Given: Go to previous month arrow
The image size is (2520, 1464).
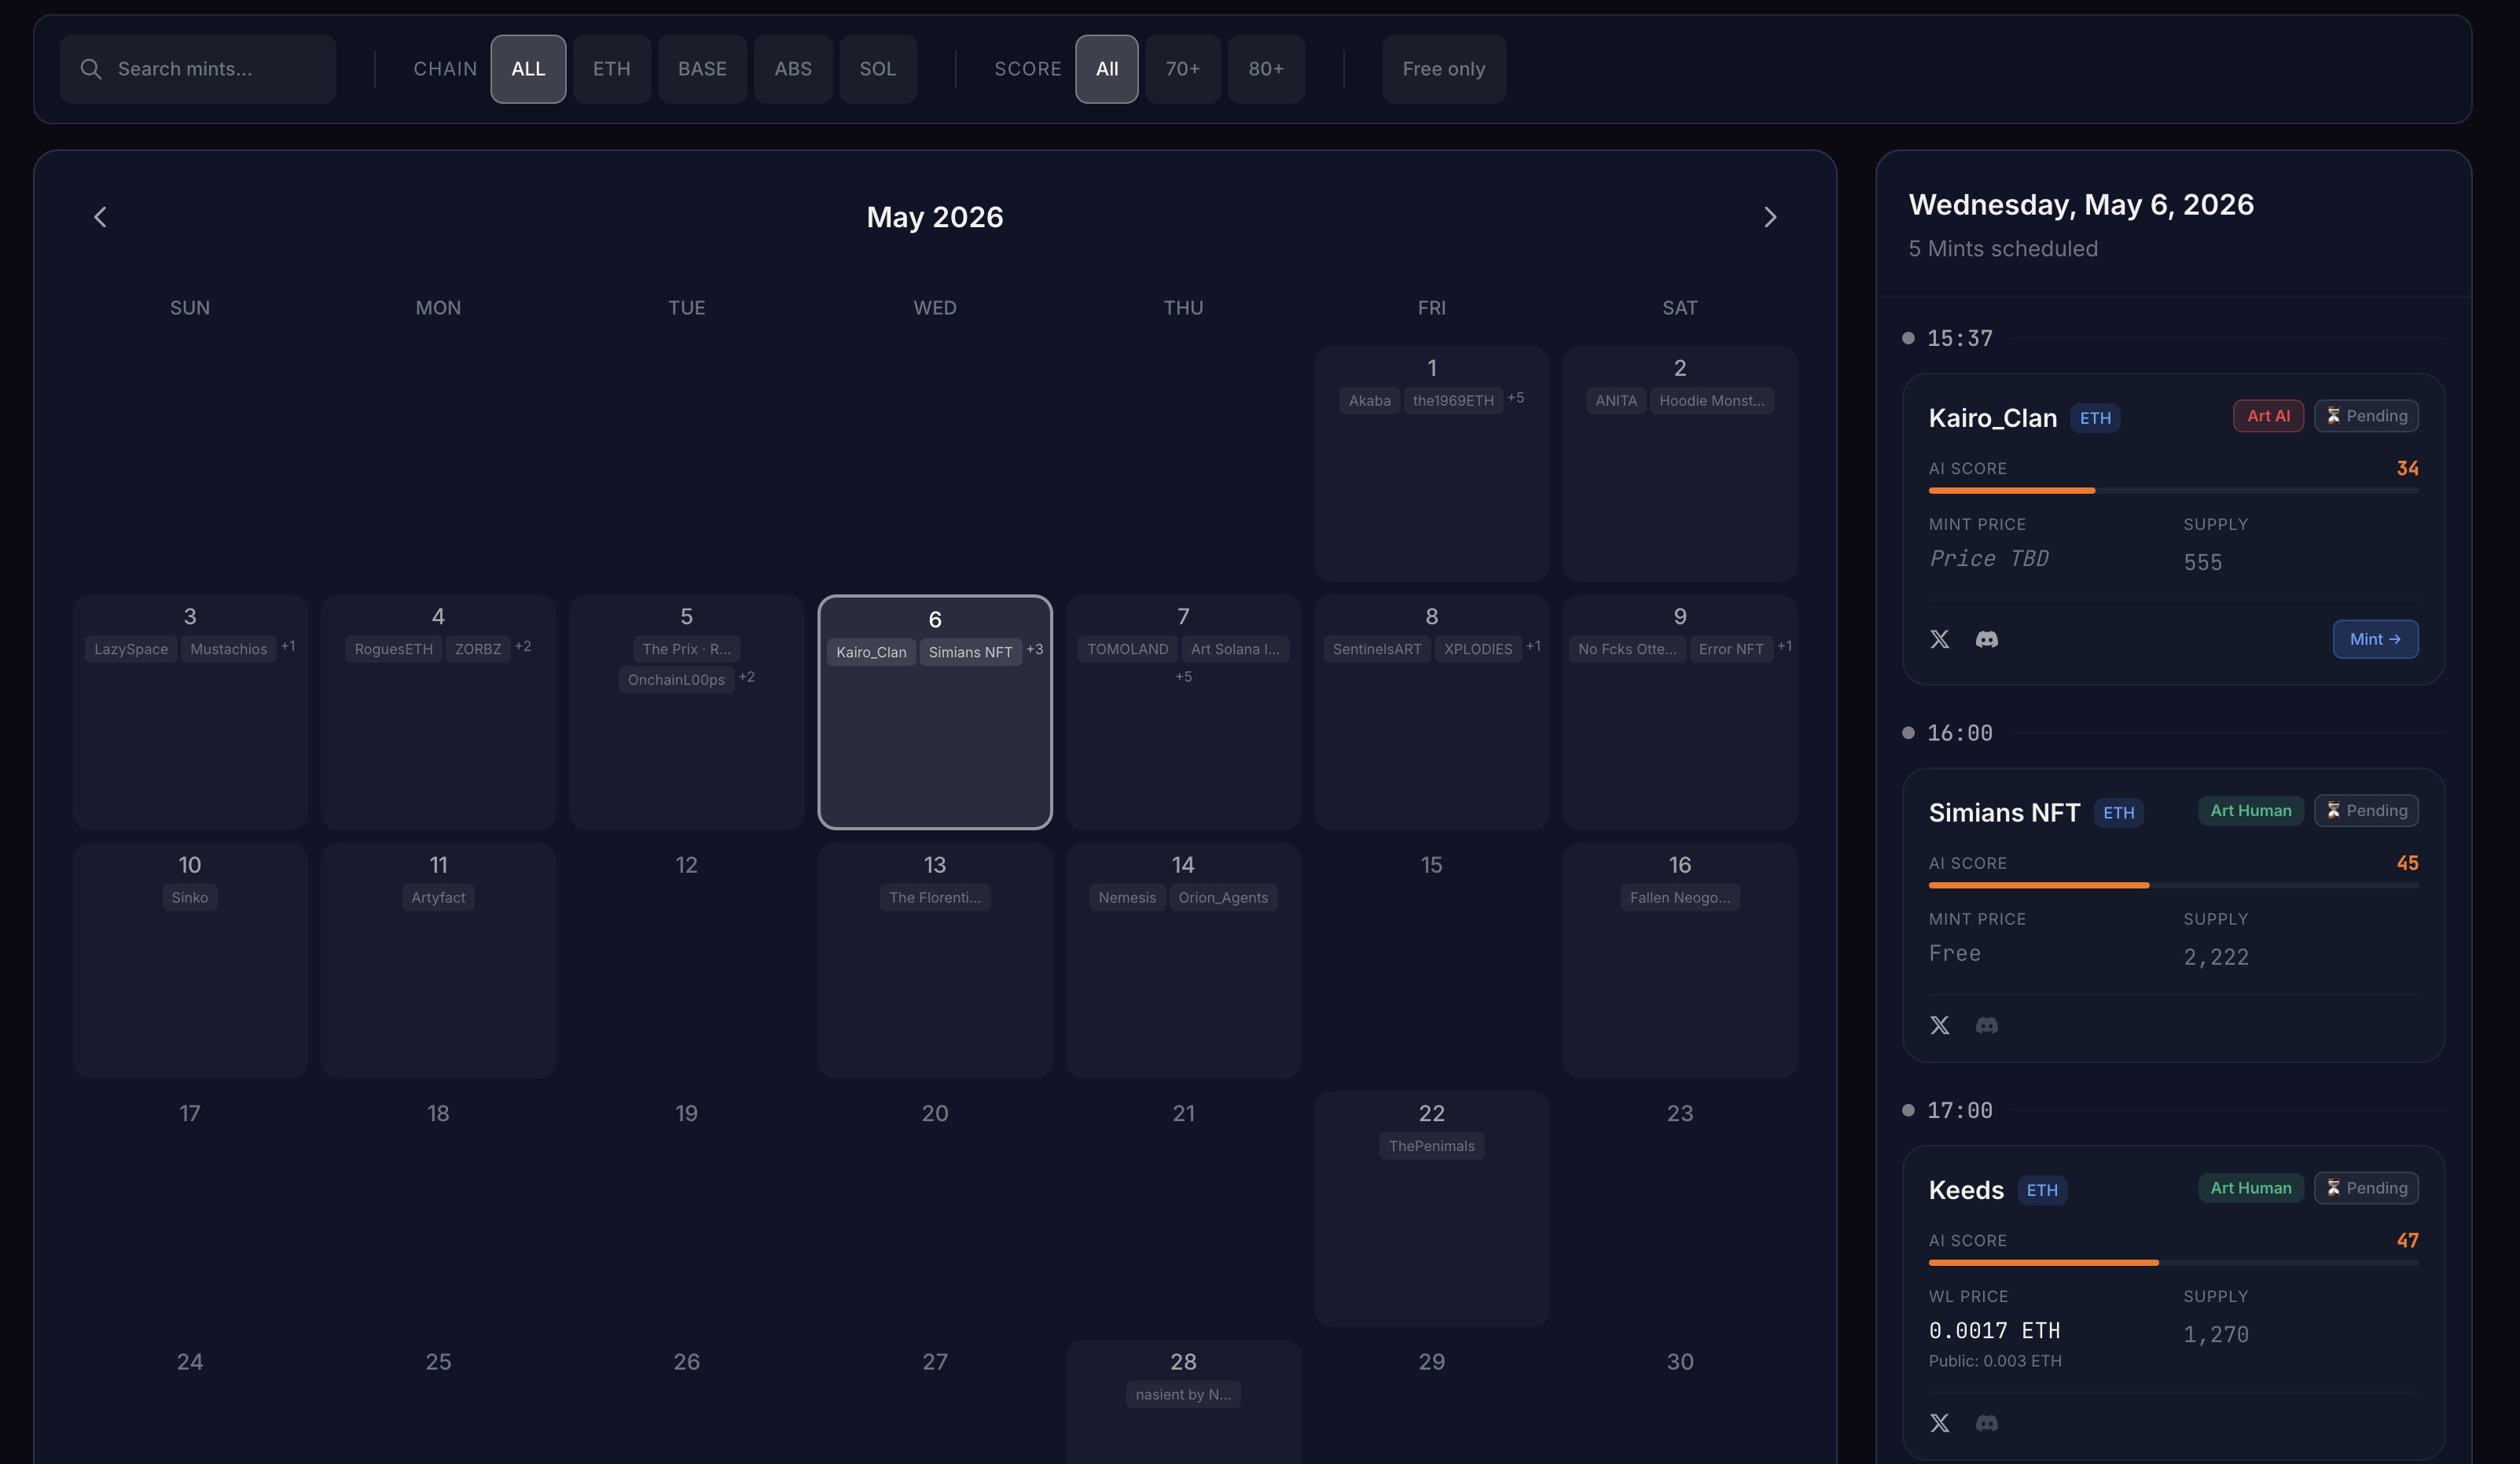Looking at the screenshot, I should (x=100, y=217).
